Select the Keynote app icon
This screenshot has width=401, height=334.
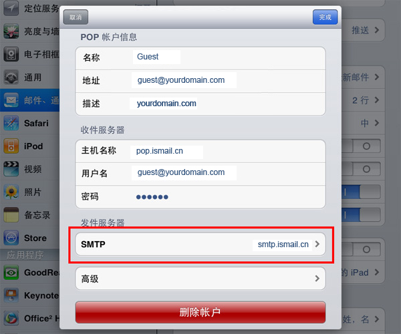11,295
